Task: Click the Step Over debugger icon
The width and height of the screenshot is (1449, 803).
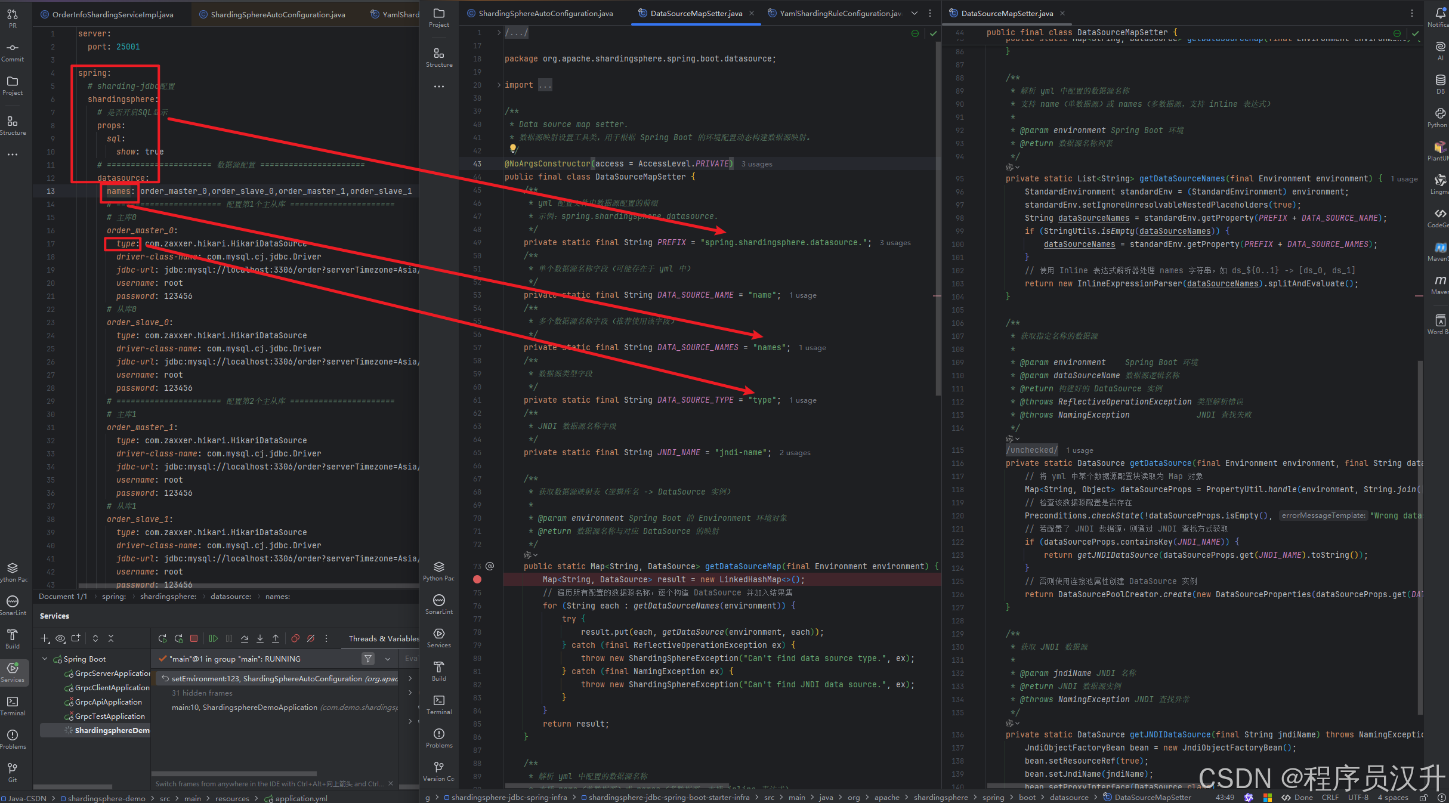Action: 245,638
